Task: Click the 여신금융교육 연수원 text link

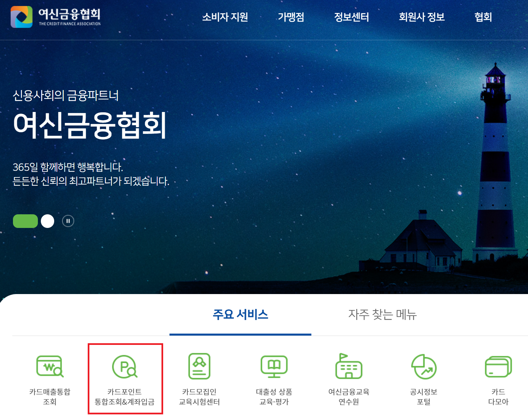Action: [349, 397]
